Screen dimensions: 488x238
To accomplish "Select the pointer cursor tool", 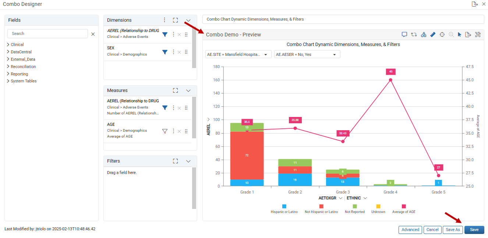I will point(459,35).
